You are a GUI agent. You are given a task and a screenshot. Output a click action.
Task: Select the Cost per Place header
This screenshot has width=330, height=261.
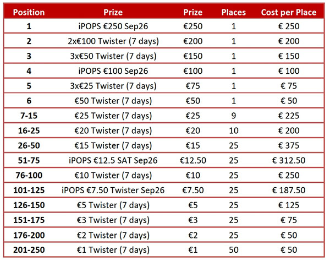tap(289, 12)
